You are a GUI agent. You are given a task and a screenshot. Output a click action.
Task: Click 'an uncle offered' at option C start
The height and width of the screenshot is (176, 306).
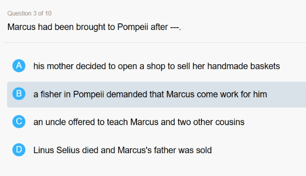click(64, 122)
